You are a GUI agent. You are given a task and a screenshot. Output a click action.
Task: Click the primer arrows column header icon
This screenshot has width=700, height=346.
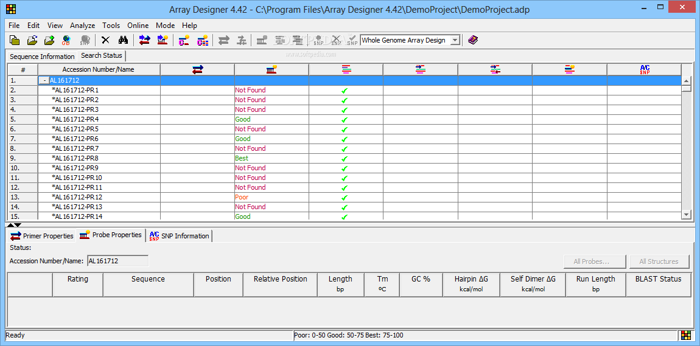click(197, 69)
